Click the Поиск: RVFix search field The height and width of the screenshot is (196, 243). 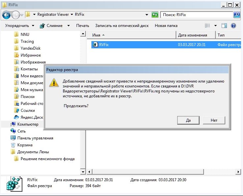pos(197,15)
